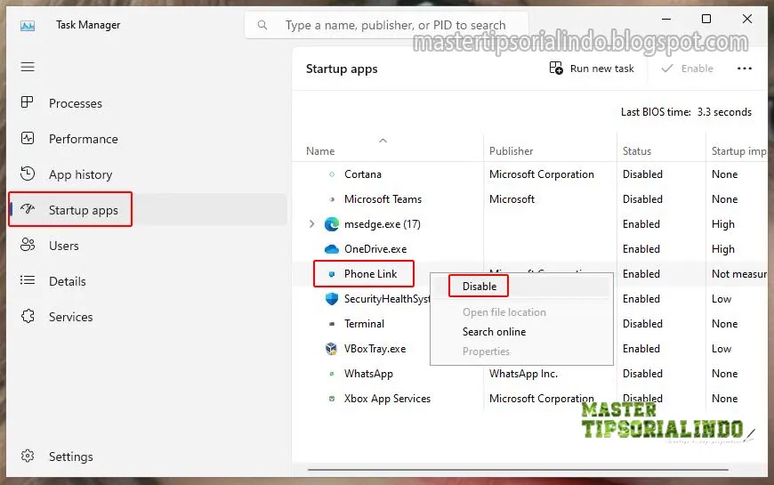Screen dimensions: 774x485
Task: Click the msedge.exe Edge icon
Action: point(331,224)
